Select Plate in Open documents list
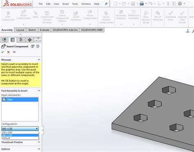 (20, 99)
